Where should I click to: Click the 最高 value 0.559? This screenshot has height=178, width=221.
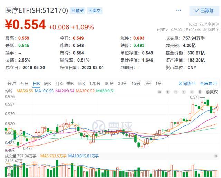[24, 38]
